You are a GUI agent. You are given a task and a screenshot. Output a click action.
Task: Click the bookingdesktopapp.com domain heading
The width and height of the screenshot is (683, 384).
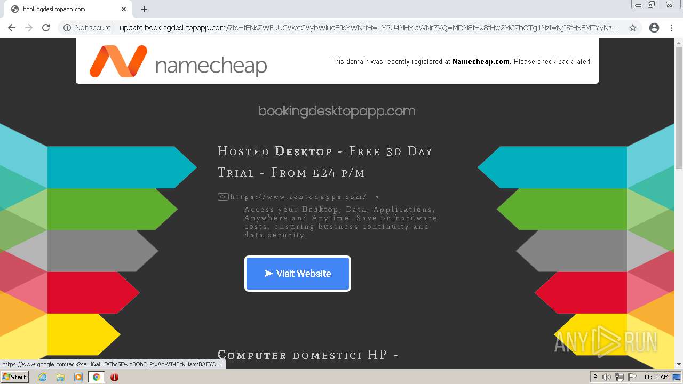[x=337, y=111]
